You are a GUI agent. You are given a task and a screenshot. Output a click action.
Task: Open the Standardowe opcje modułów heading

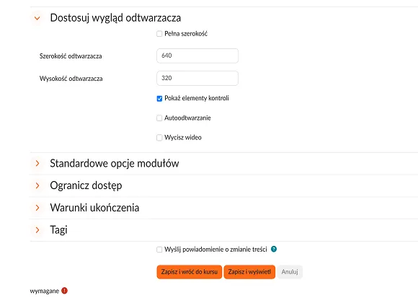[115, 163]
